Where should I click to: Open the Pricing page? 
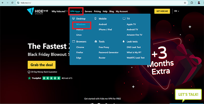click(x=97, y=11)
